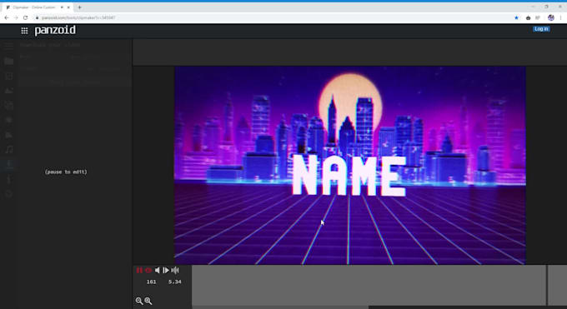Open the browser three-dot menu

pyautogui.click(x=561, y=17)
